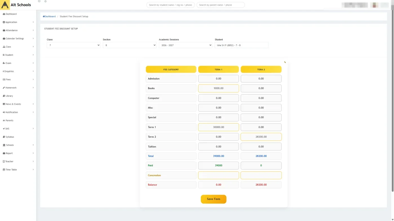This screenshot has width=394, height=221.
Task: Click the Application sidebar icon
Action: 4,22
